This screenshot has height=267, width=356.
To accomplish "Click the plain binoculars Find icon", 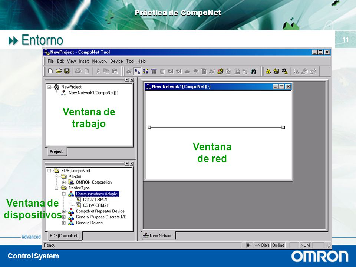I will click(x=253, y=72).
